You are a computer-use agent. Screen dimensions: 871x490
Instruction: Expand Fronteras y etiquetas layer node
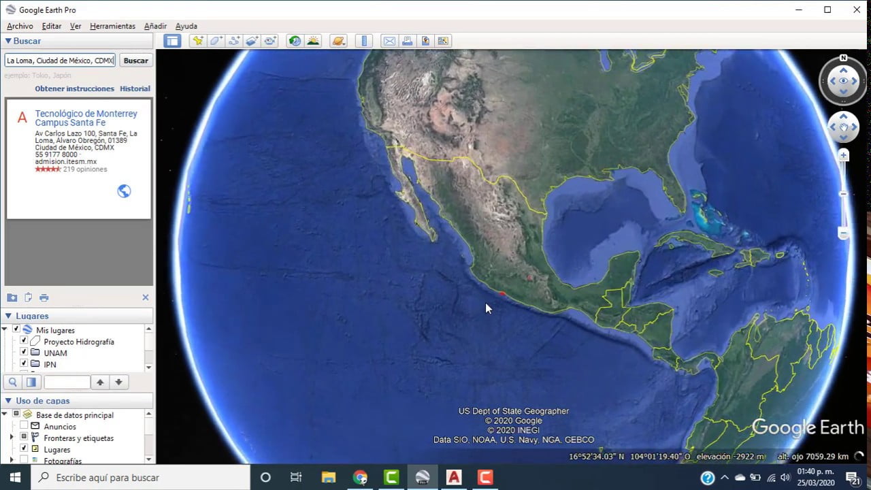[x=12, y=438]
